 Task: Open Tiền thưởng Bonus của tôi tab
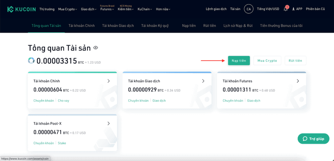coord(281,26)
